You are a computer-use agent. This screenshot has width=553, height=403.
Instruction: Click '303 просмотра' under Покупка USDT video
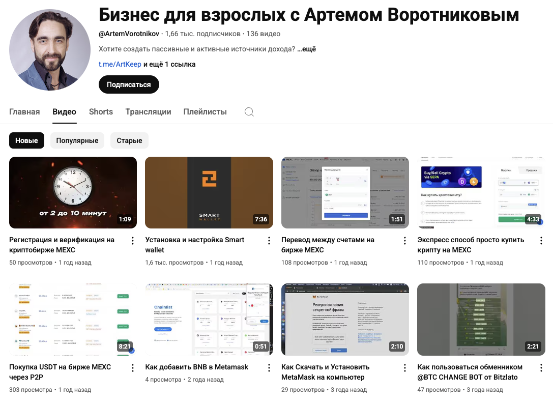point(31,390)
